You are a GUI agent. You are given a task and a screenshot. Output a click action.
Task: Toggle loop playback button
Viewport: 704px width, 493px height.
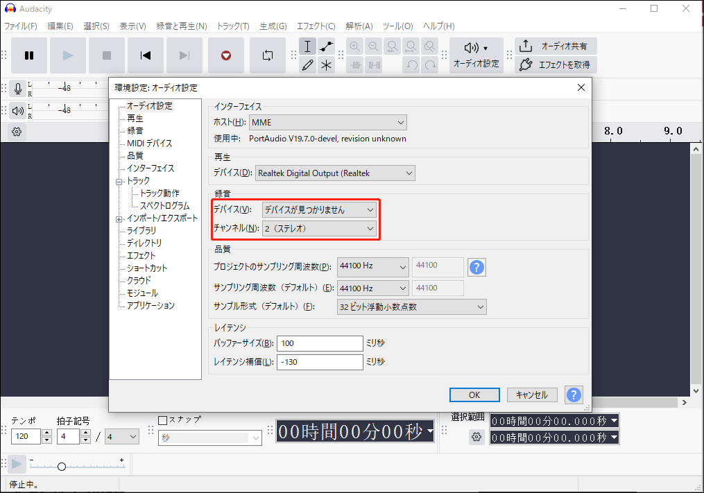pos(268,55)
